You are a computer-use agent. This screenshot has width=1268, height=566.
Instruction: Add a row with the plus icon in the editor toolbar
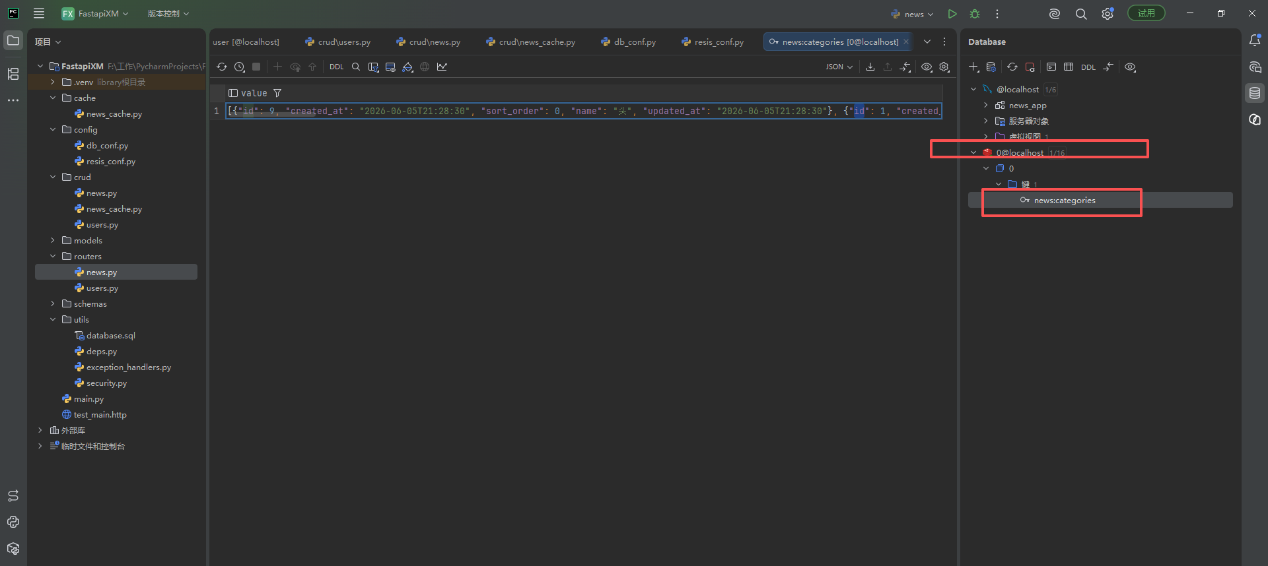click(277, 67)
